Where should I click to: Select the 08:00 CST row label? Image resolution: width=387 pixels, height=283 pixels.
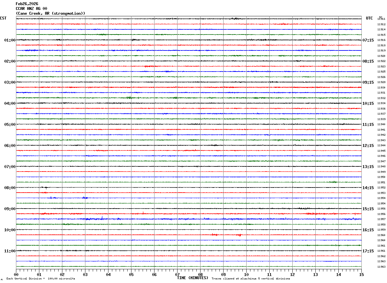click(10, 188)
